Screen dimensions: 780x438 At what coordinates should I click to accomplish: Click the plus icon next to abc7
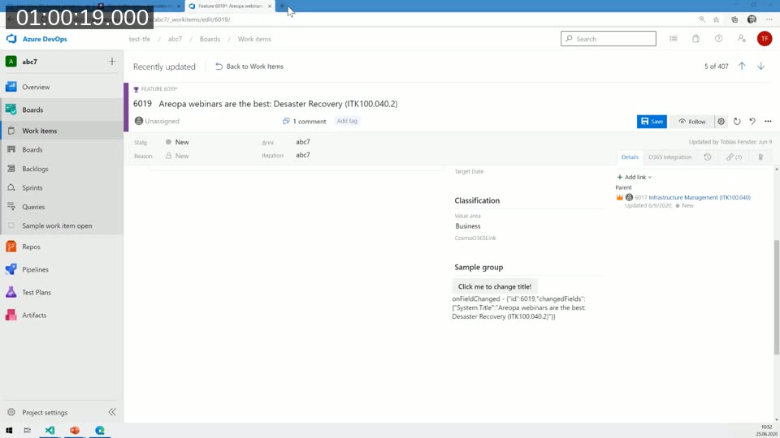[112, 61]
